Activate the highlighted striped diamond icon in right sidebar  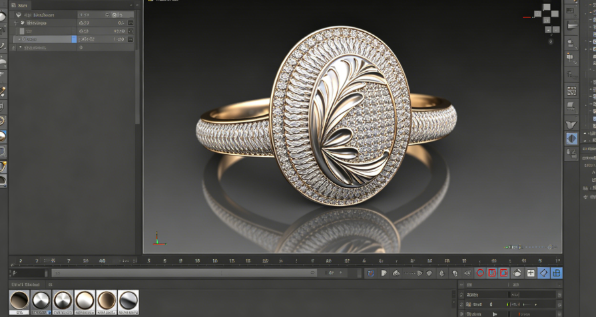coord(571,138)
